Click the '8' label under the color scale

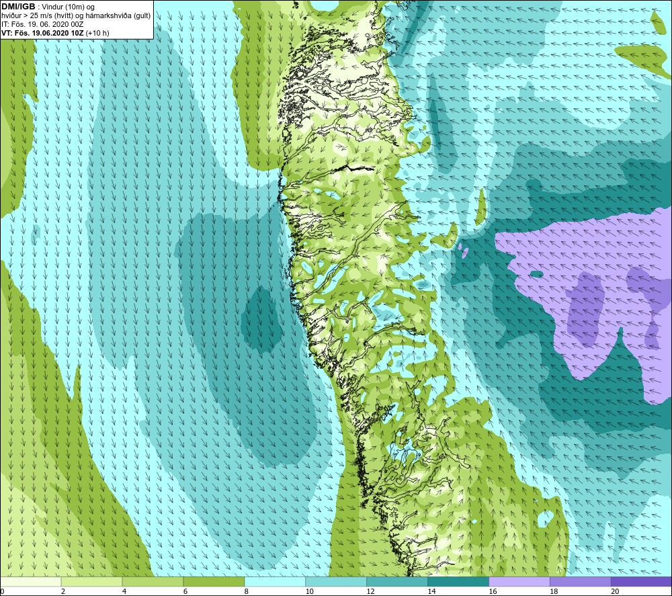pyautogui.click(x=247, y=591)
